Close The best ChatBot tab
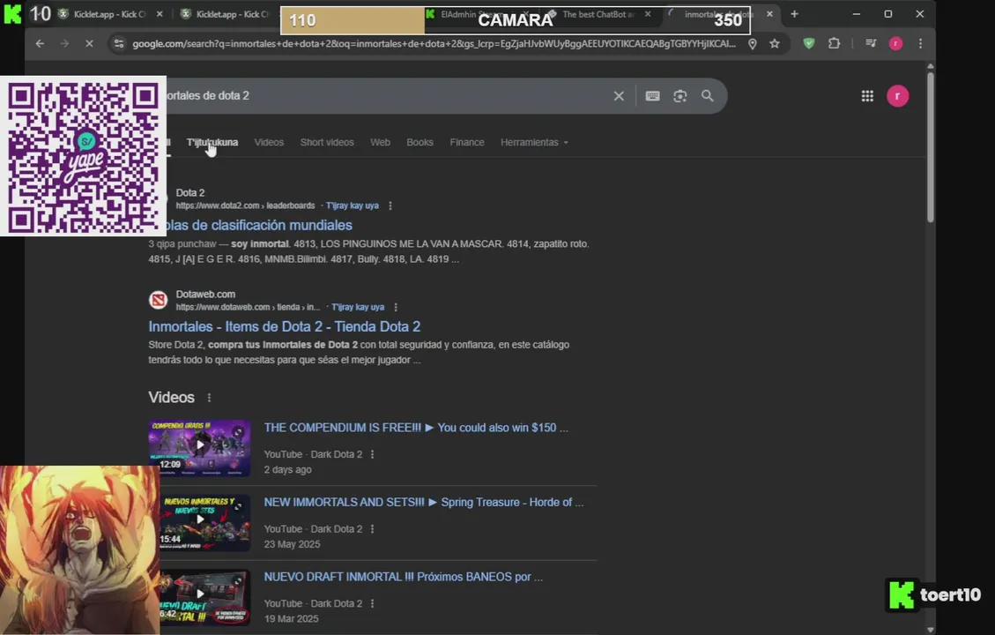 pyautogui.click(x=647, y=14)
